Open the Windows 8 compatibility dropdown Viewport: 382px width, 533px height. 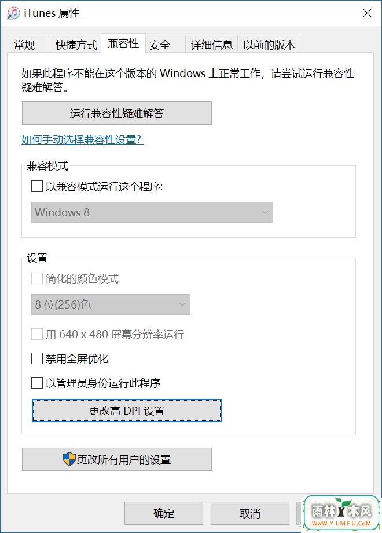tap(152, 212)
